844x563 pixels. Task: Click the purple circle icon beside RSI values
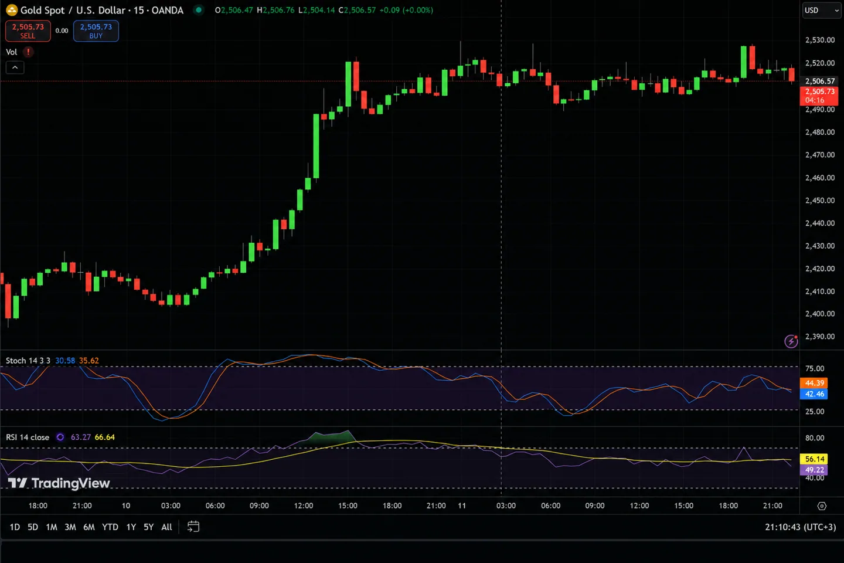[x=60, y=437]
